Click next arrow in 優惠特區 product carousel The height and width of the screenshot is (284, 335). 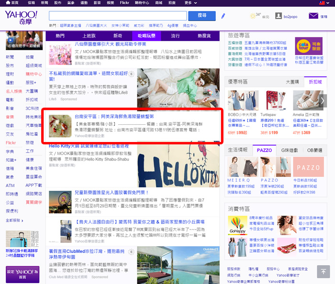click(x=324, y=100)
